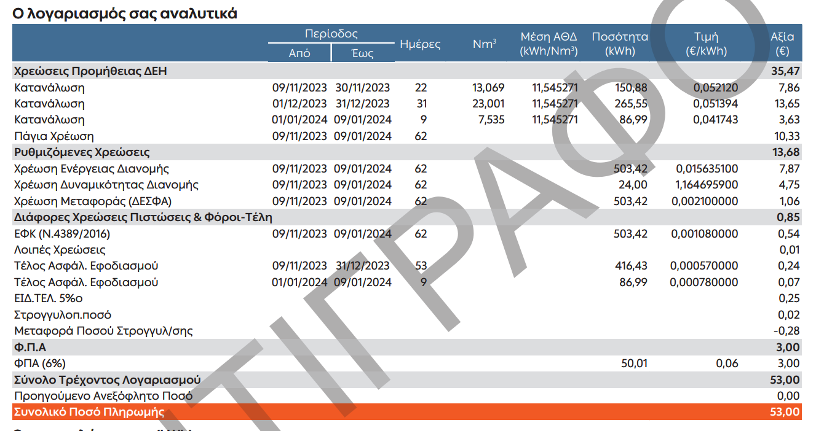The image size is (824, 431).
Task: Click the quantity "150,88"
Action: 631,88
